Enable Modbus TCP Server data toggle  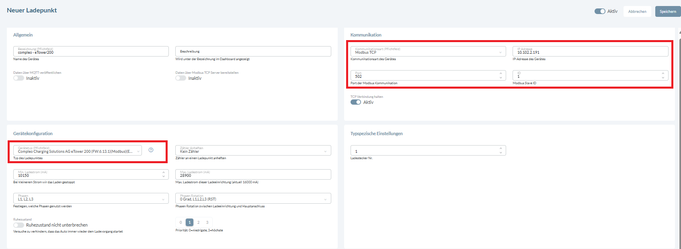181,78
